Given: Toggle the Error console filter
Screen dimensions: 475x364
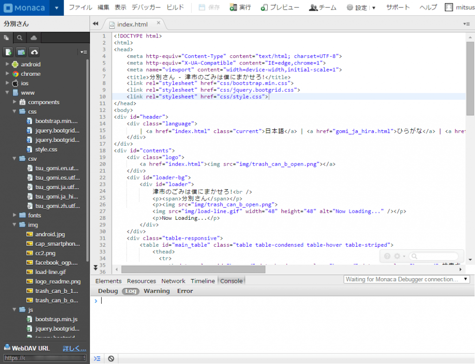Looking at the screenshot, I should pos(185,291).
